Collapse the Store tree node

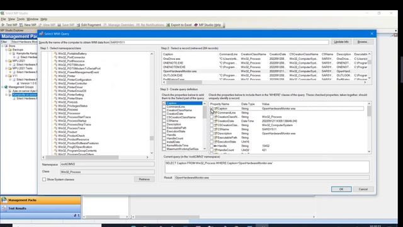point(3,46)
